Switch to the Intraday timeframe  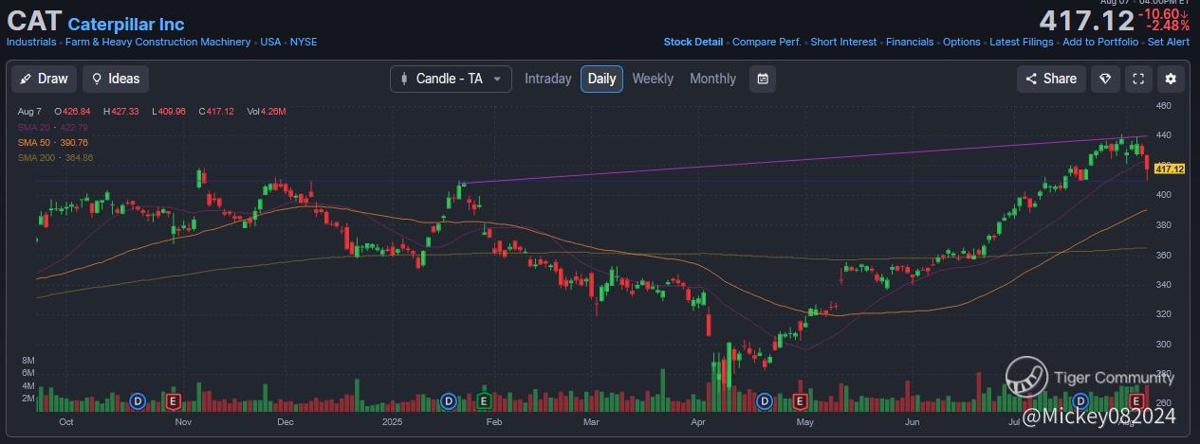(547, 79)
